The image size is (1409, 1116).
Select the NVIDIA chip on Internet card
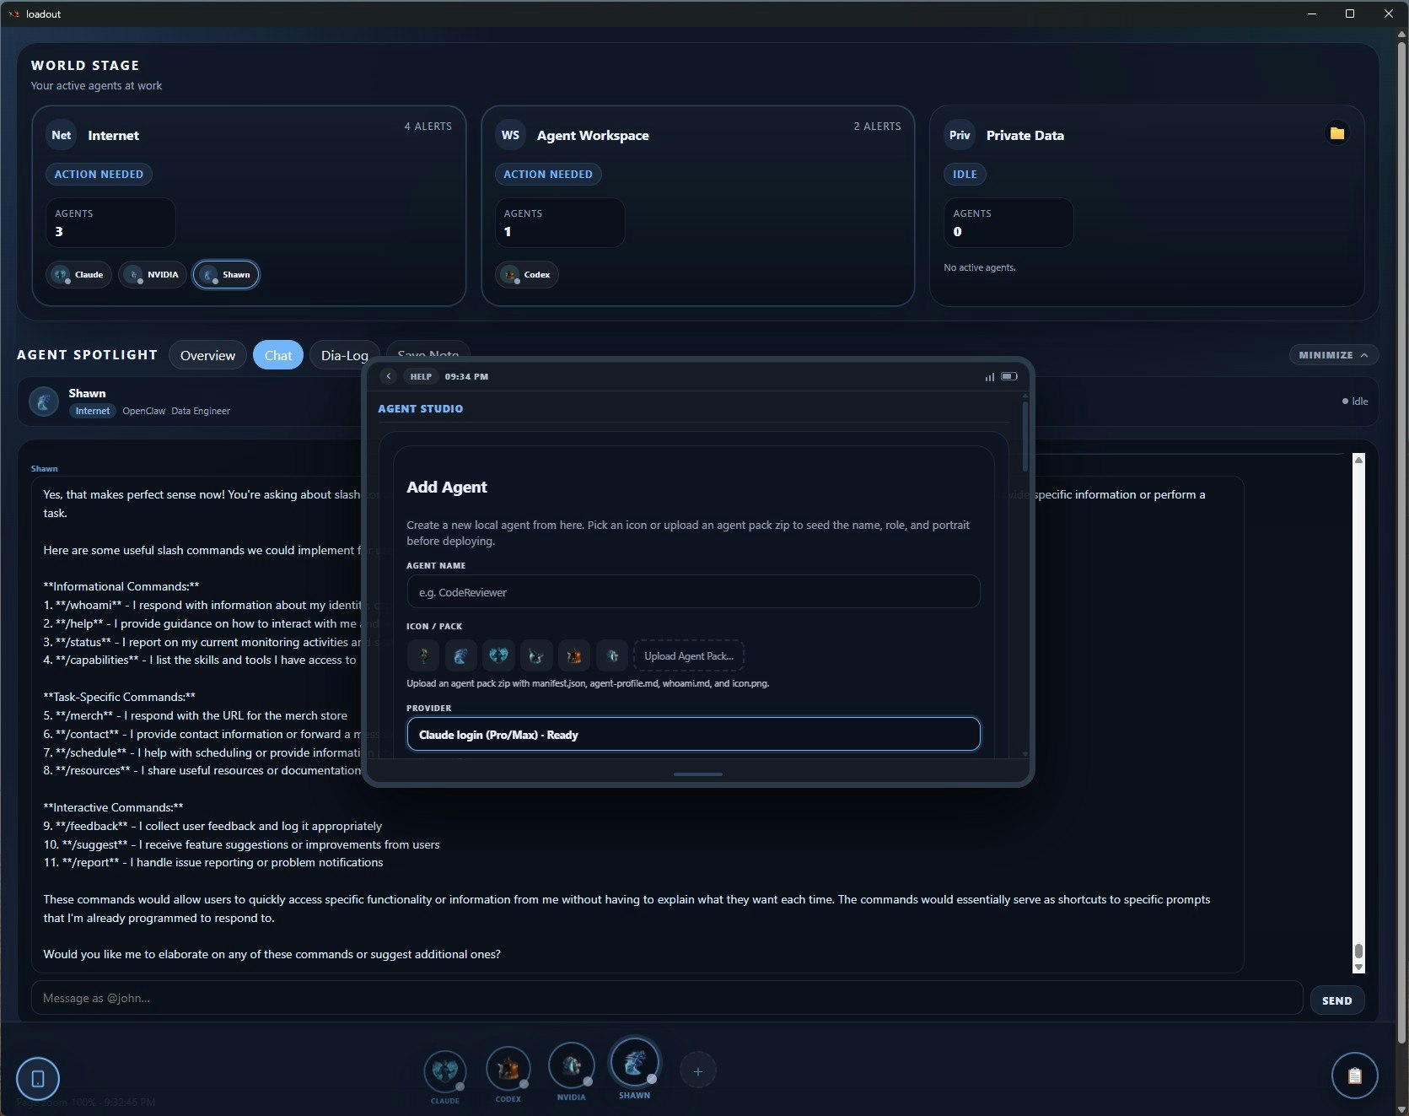pos(153,275)
